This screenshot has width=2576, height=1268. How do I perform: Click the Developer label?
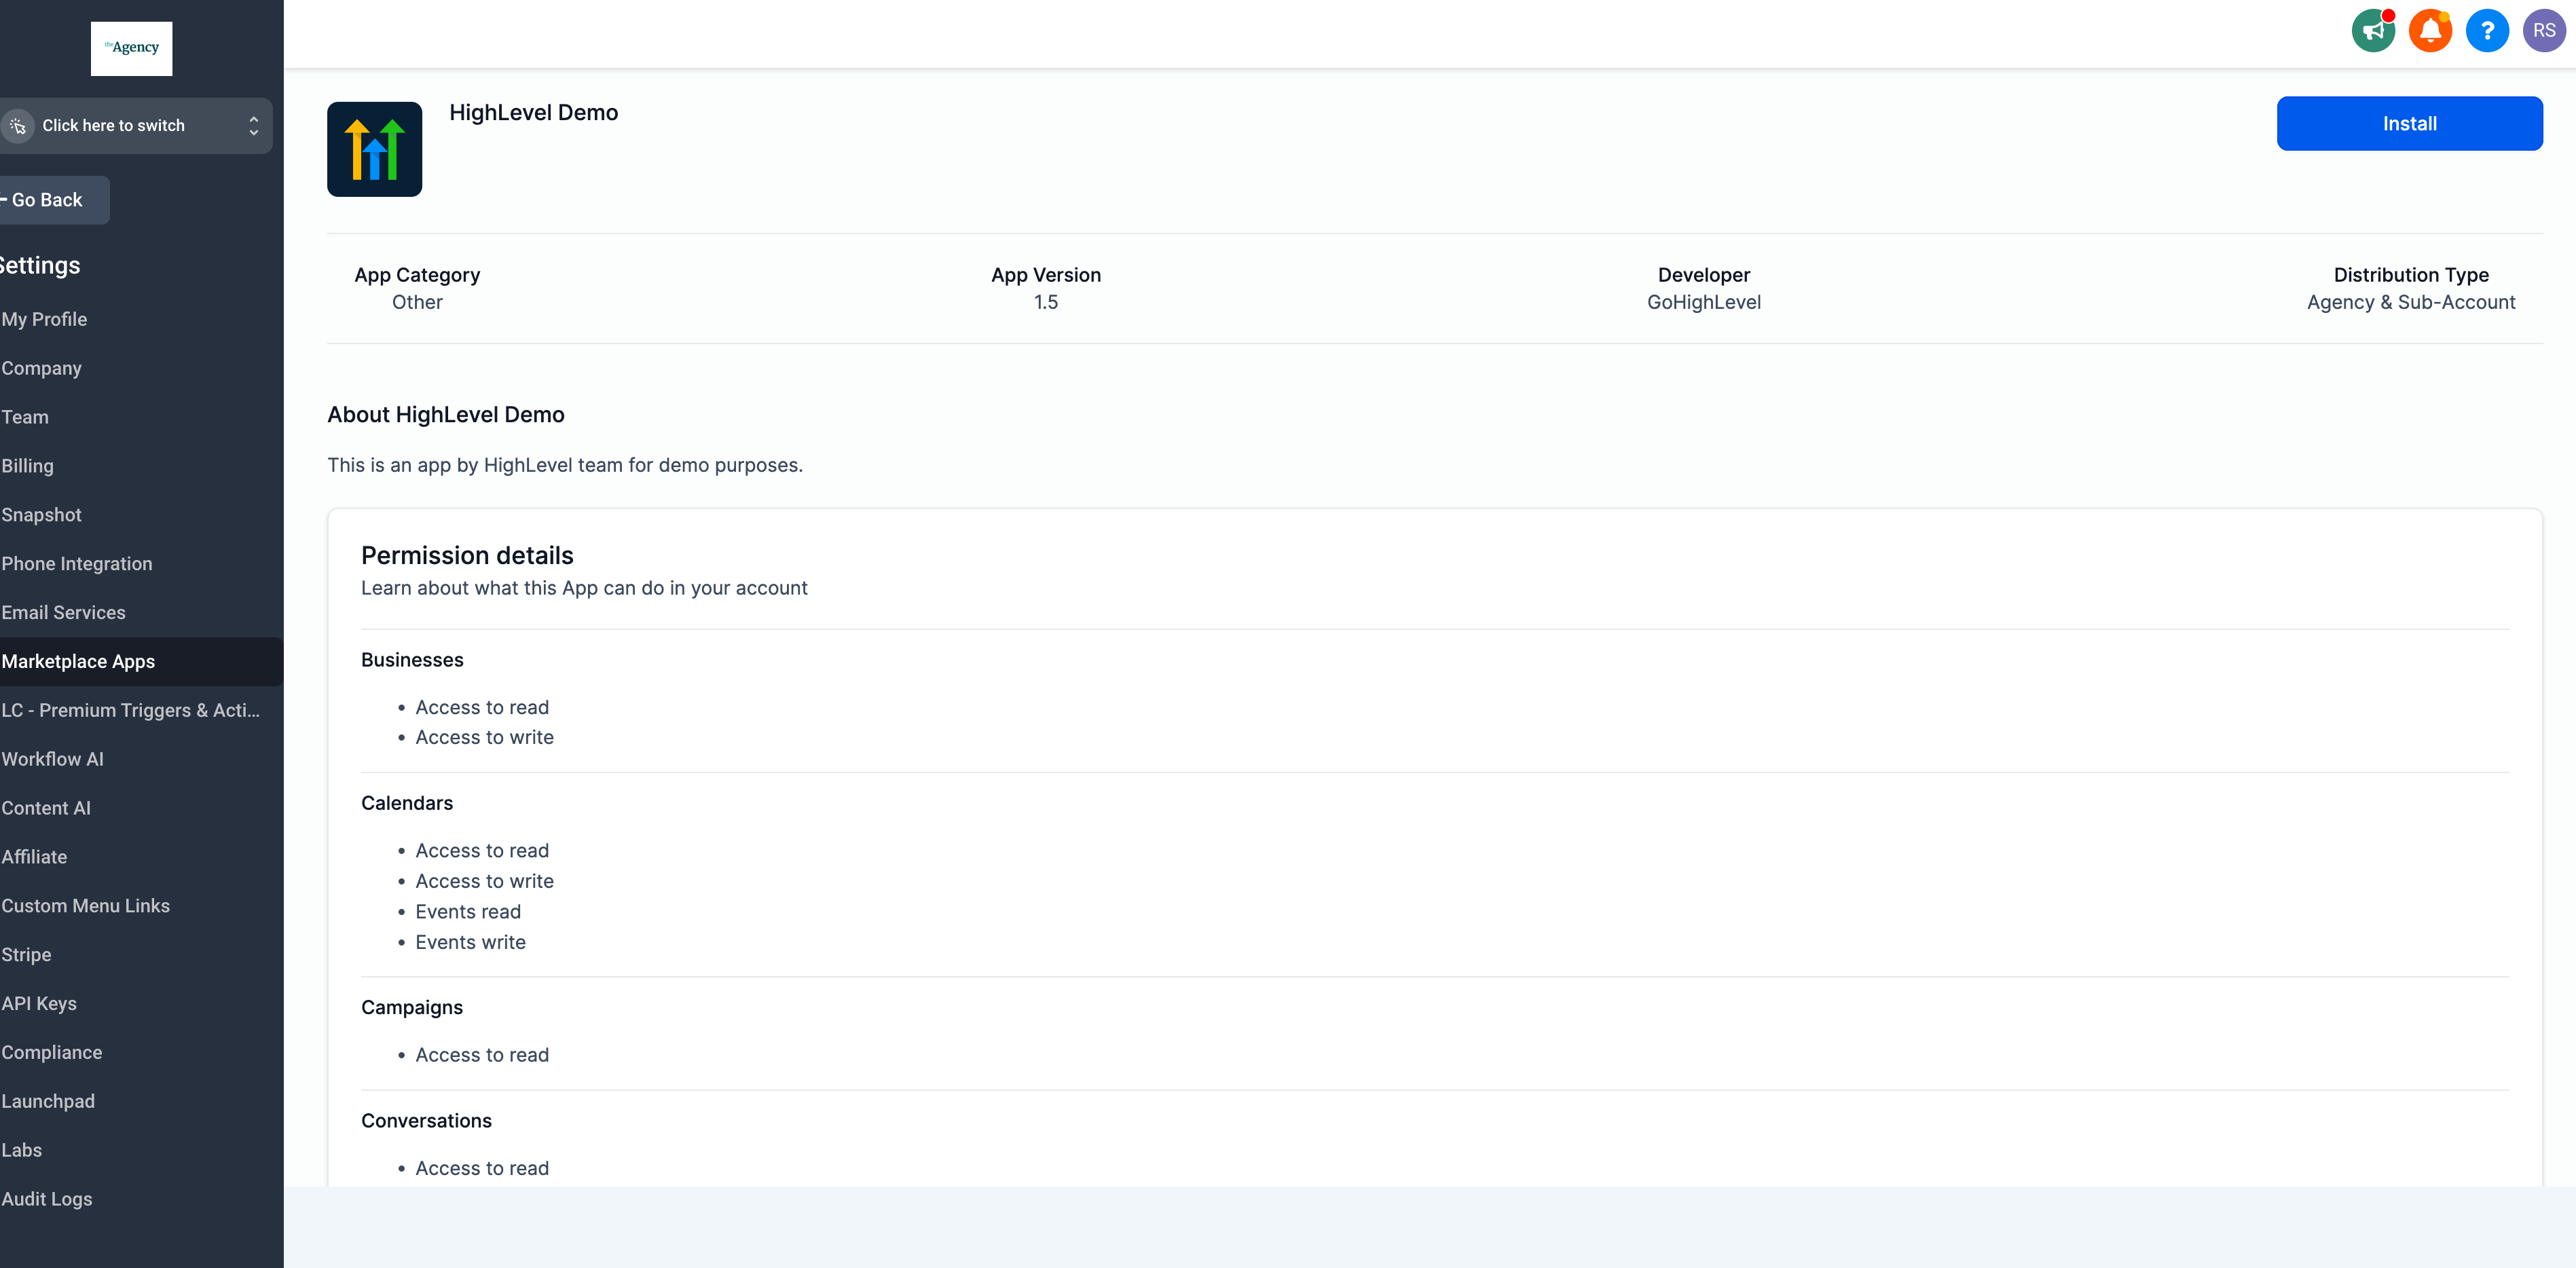pos(1703,275)
